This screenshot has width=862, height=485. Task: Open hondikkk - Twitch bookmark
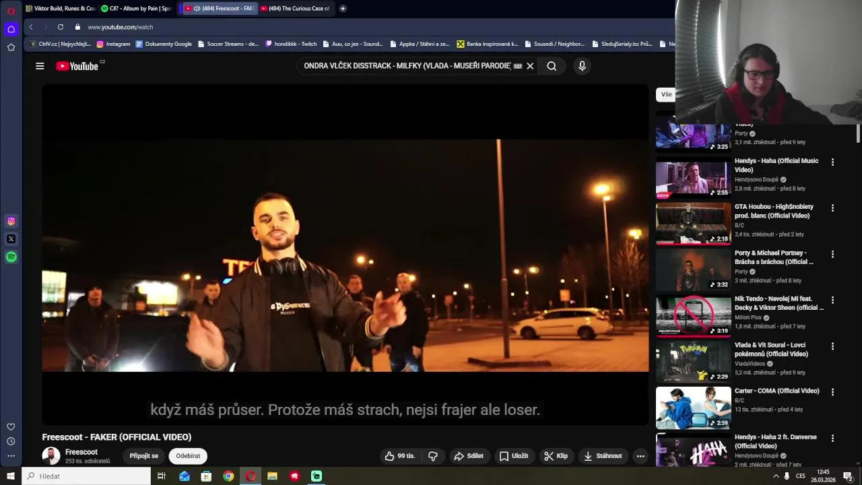tap(291, 44)
